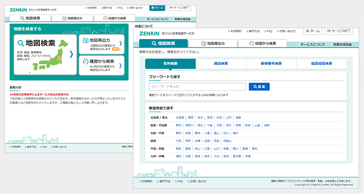Click the magnifier 検索 button beside freeword field
The image size is (364, 194).
click(x=259, y=86)
